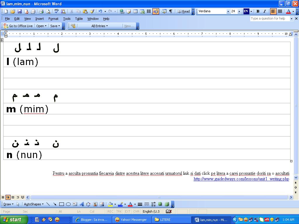Apply 3-D Style
The width and height of the screenshot is (299, 224).
click(167, 204)
